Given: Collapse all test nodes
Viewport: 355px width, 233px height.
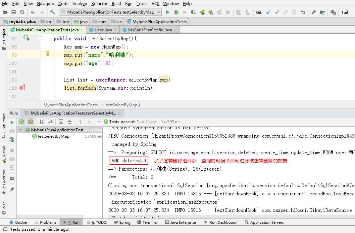Looking at the screenshot, I should [70, 122].
